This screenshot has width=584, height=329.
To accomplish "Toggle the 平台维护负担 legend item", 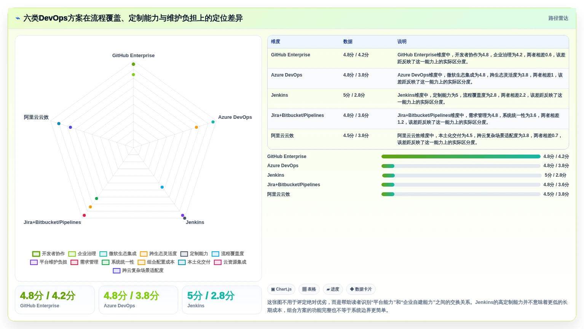I will 49,262.
